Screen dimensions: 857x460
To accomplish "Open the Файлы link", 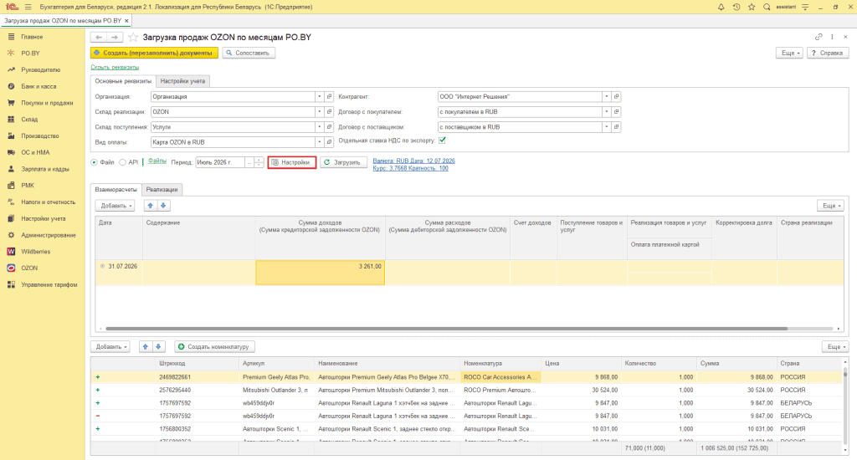I will [157, 161].
